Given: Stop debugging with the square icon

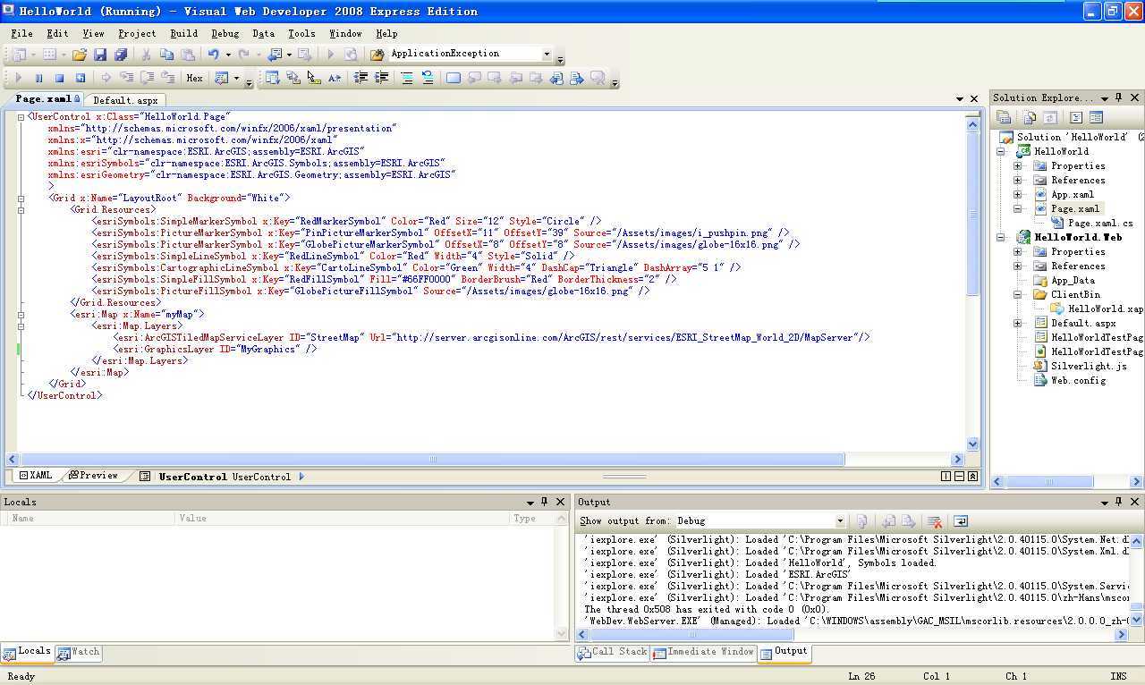Looking at the screenshot, I should pos(59,79).
